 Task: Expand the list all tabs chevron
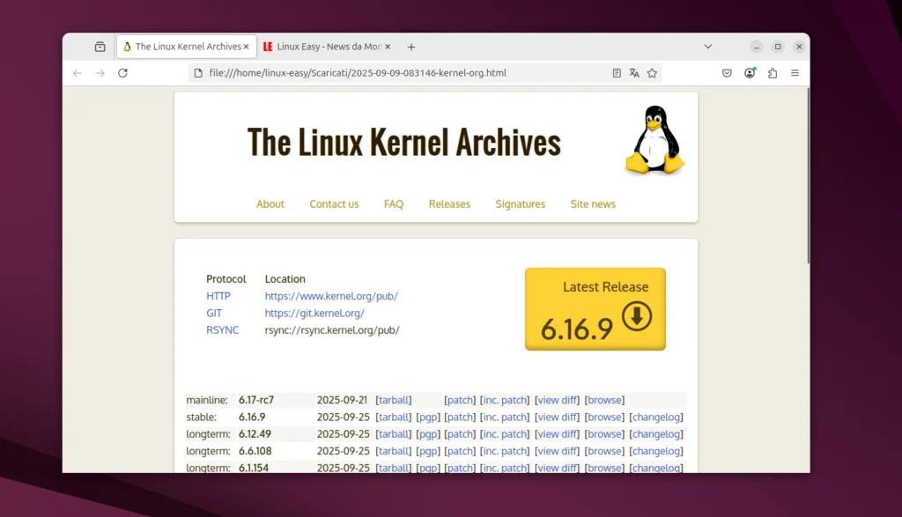707,47
